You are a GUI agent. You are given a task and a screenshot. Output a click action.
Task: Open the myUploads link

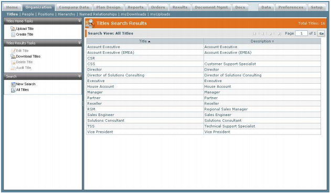160,14
